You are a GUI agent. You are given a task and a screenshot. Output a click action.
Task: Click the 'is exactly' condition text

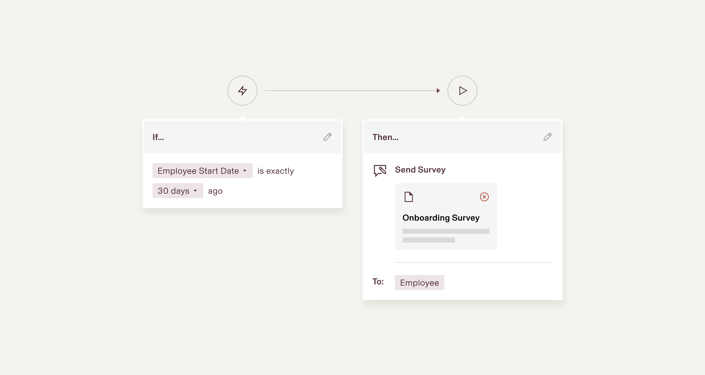pyautogui.click(x=276, y=171)
